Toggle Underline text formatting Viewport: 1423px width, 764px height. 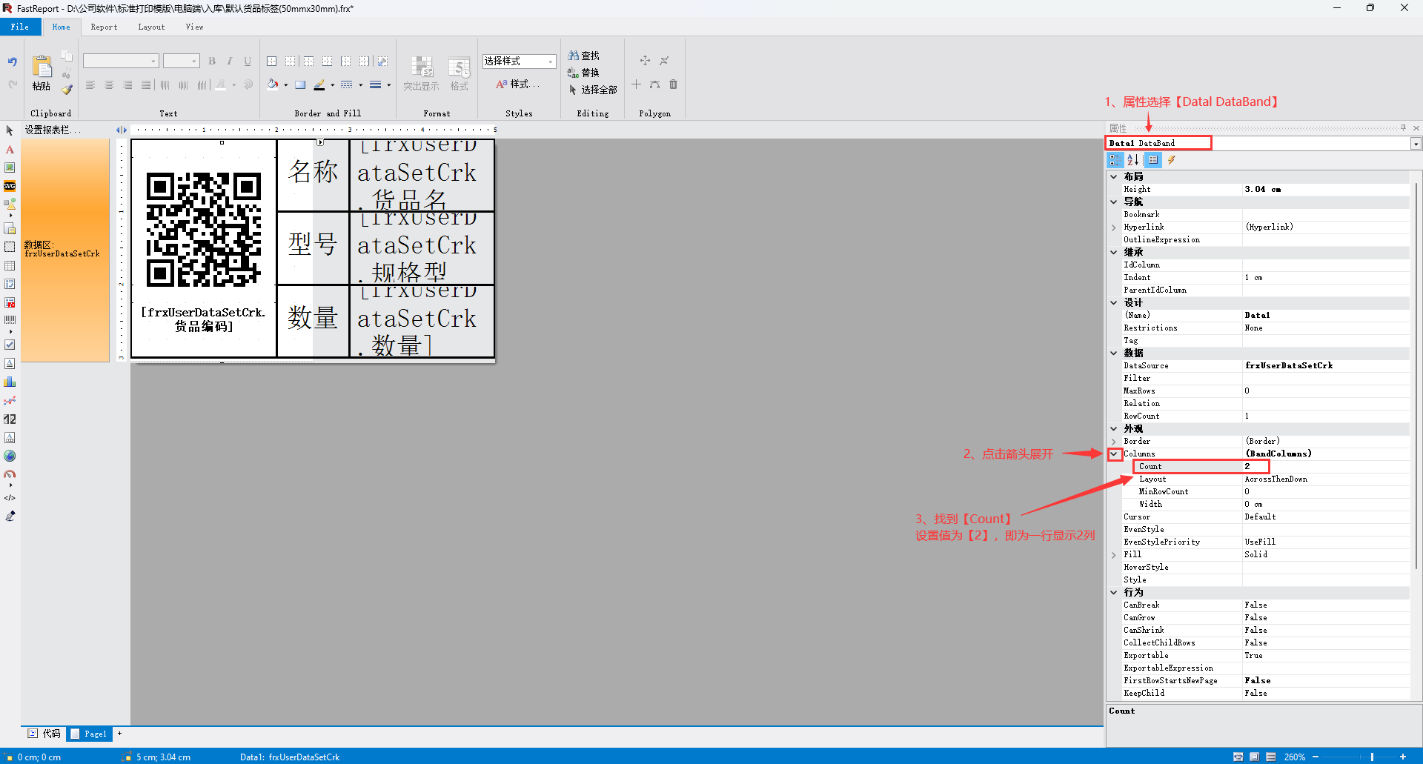tap(248, 62)
